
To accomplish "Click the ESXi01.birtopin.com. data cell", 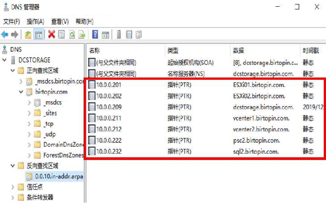I will coord(259,85).
